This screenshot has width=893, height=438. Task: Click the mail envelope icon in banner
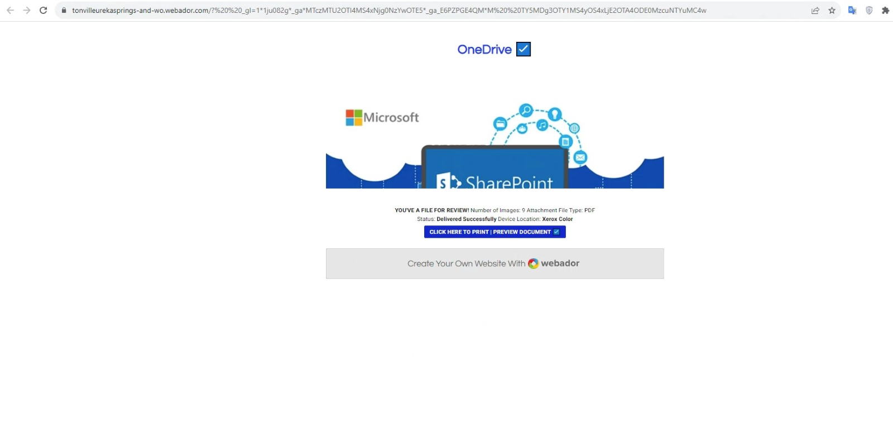pyautogui.click(x=580, y=157)
